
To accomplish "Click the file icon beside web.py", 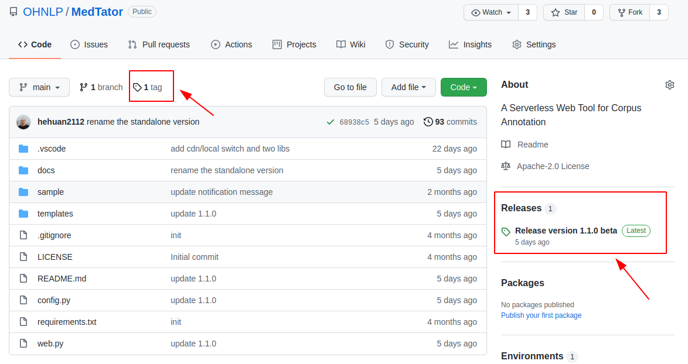I will (23, 344).
